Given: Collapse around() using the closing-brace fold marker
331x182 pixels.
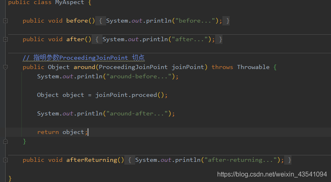Looking at the screenshot, I should [6, 142].
